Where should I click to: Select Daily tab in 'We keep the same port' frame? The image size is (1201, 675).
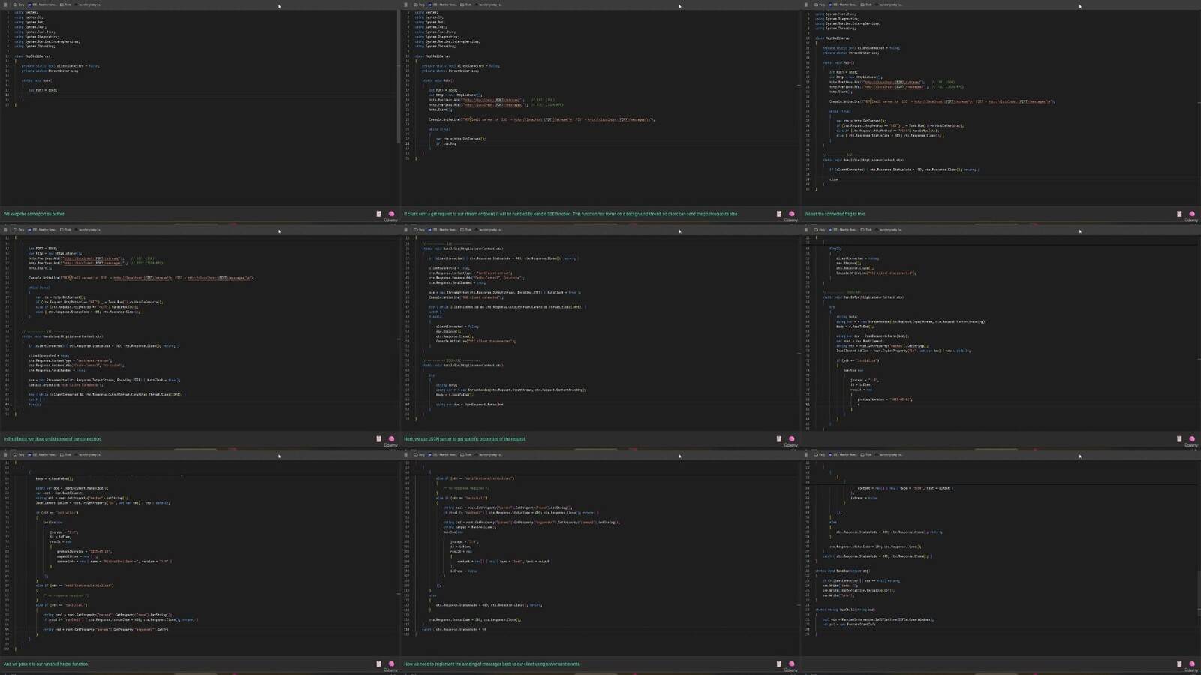coord(20,5)
